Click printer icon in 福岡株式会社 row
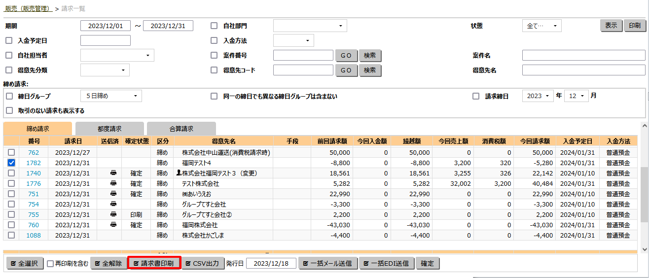The image size is (649, 278). pos(113,225)
